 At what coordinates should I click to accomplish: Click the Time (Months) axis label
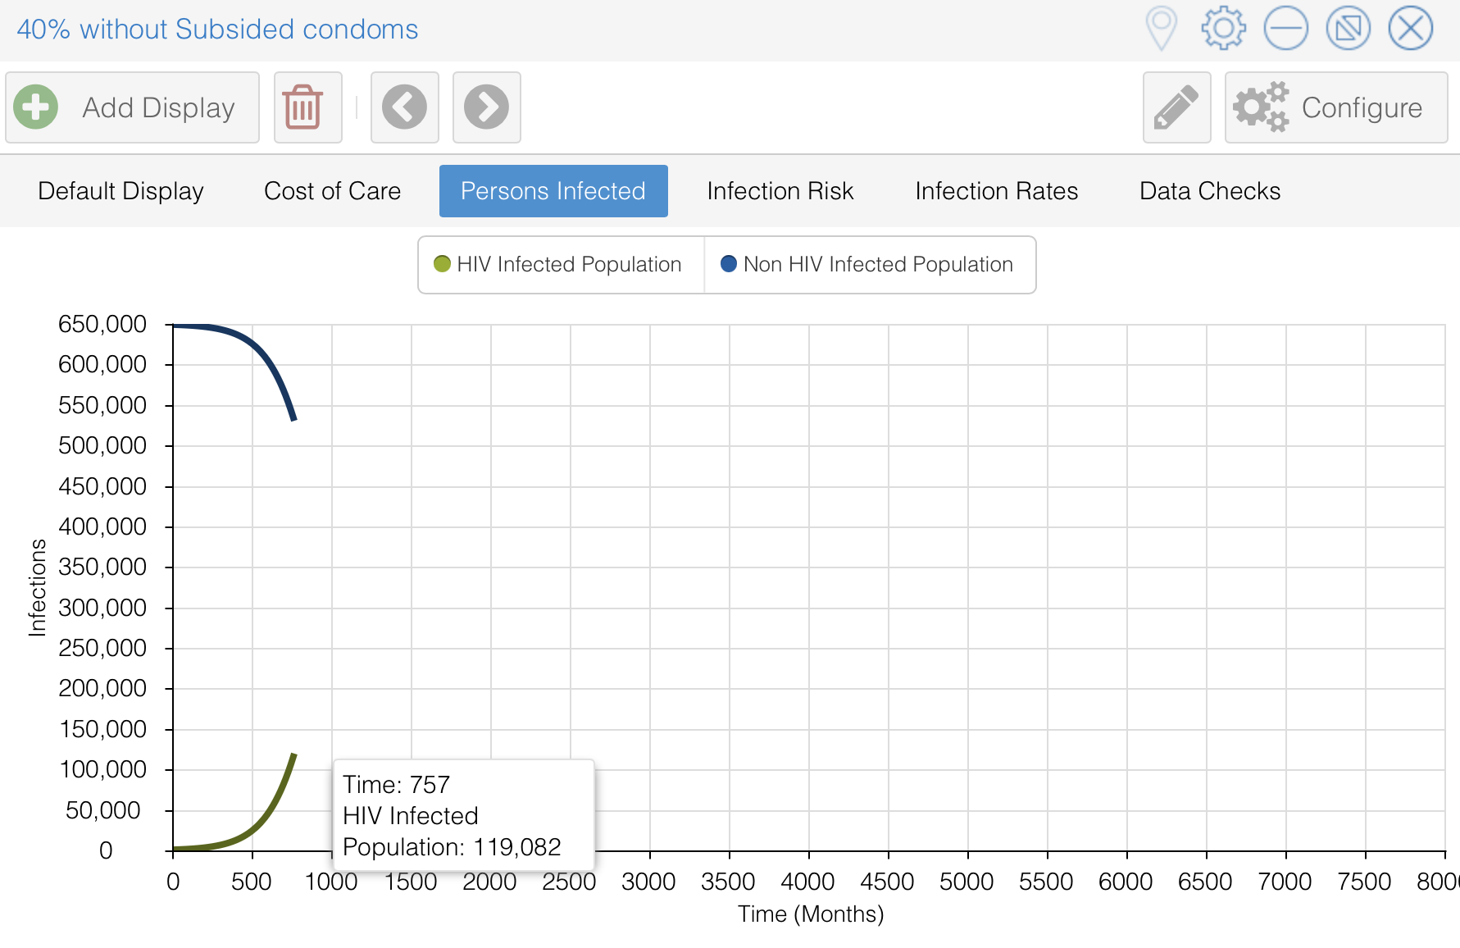coord(810,914)
